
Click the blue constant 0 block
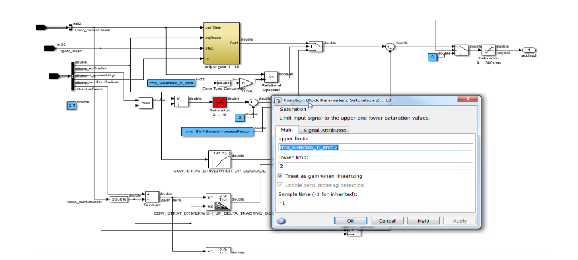[x=432, y=57]
